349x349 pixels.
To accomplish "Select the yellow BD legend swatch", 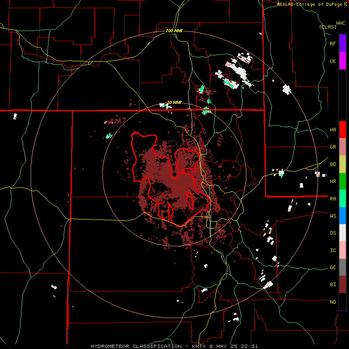I will (342, 164).
